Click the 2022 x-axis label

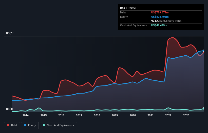point(168,115)
